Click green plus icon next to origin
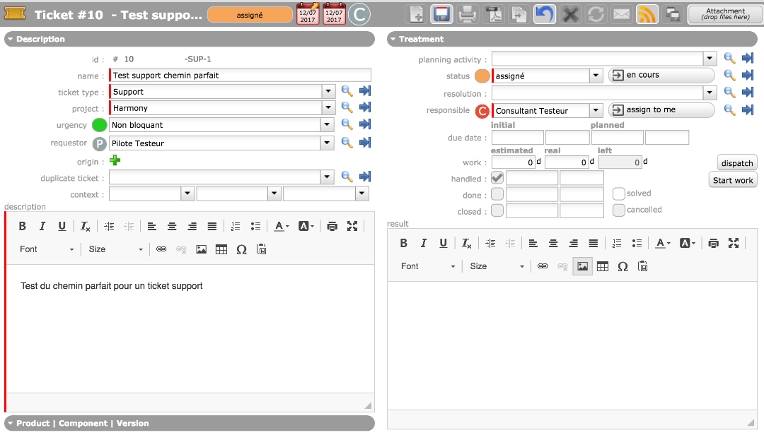The width and height of the screenshot is (764, 435). pyautogui.click(x=115, y=161)
